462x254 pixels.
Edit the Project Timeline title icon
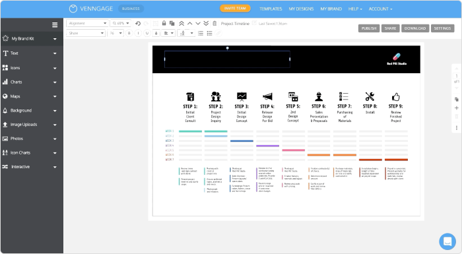(254, 22)
